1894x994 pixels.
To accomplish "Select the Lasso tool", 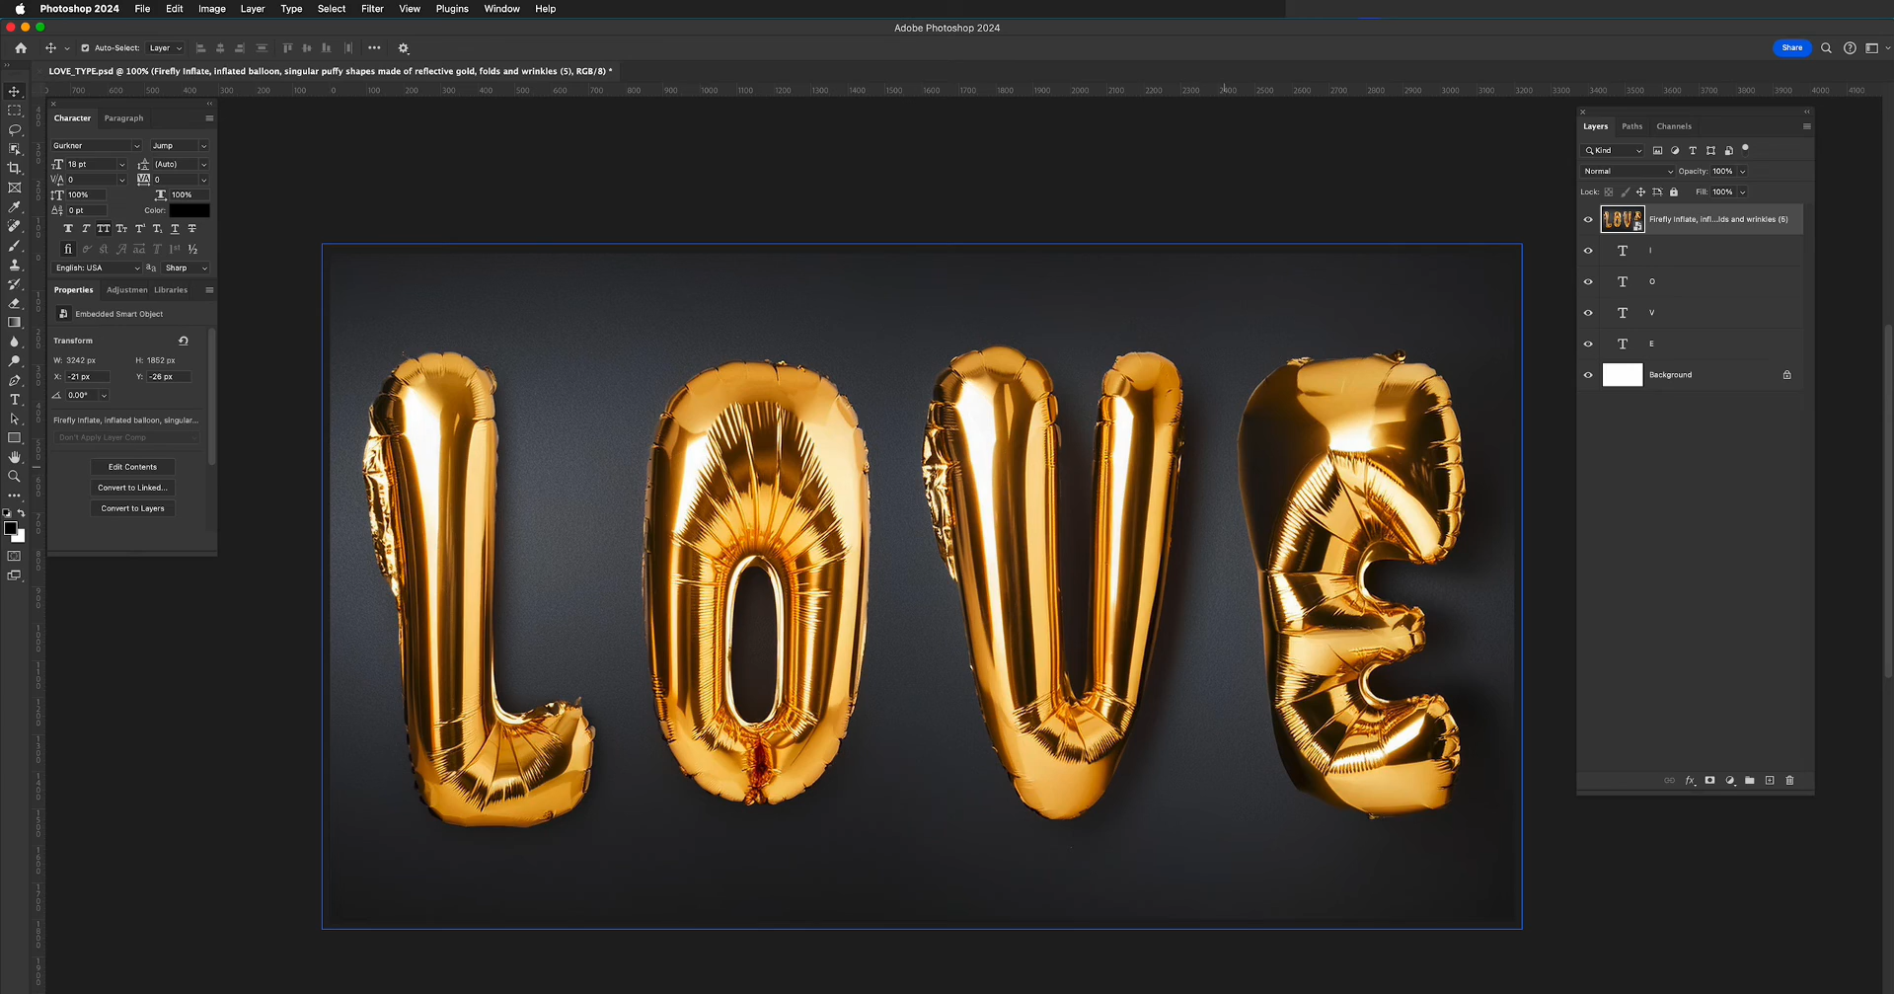I will click(14, 129).
